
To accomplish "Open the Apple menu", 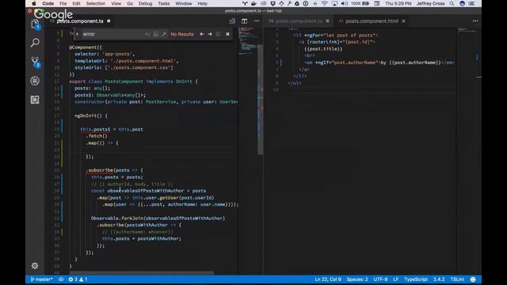I will pos(33,3).
